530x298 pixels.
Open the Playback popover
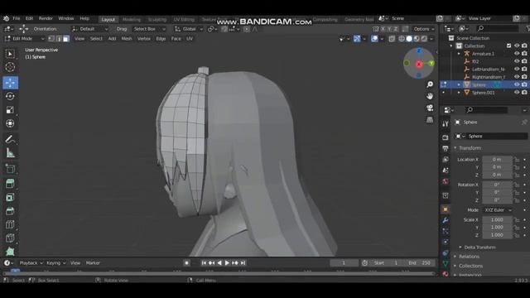31,263
